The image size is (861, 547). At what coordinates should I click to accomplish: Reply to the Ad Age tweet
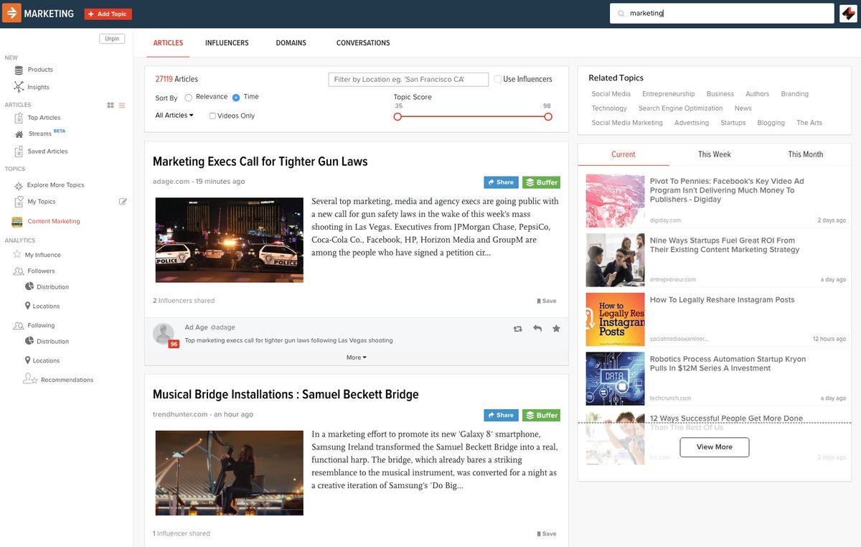click(x=537, y=328)
